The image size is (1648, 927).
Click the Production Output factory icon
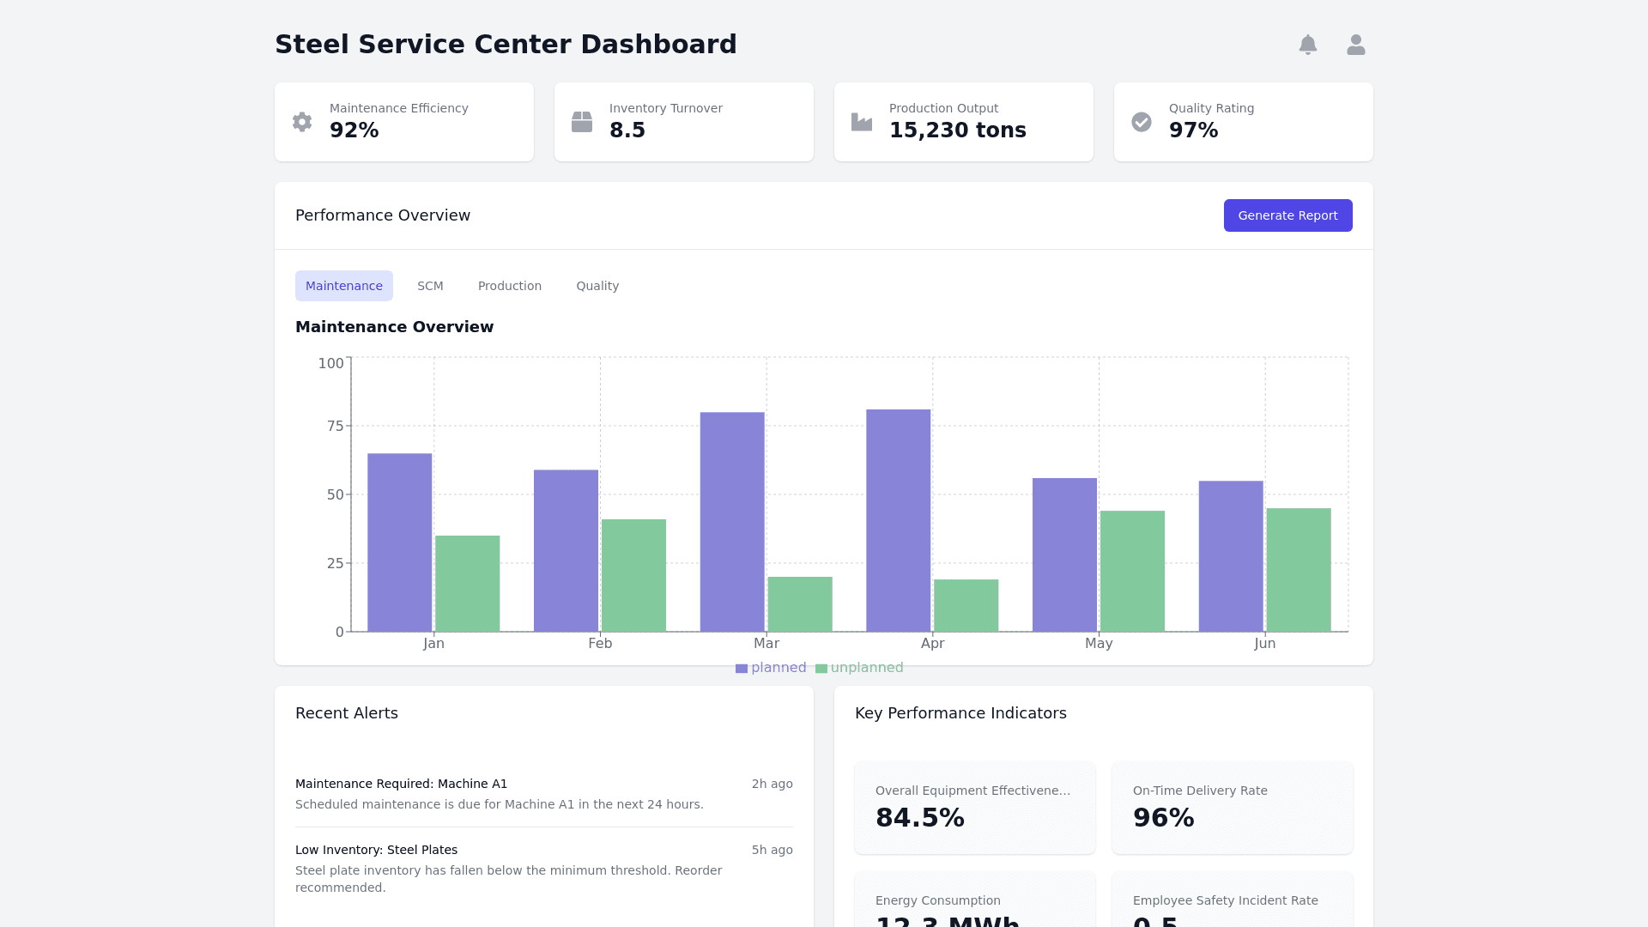tap(862, 122)
